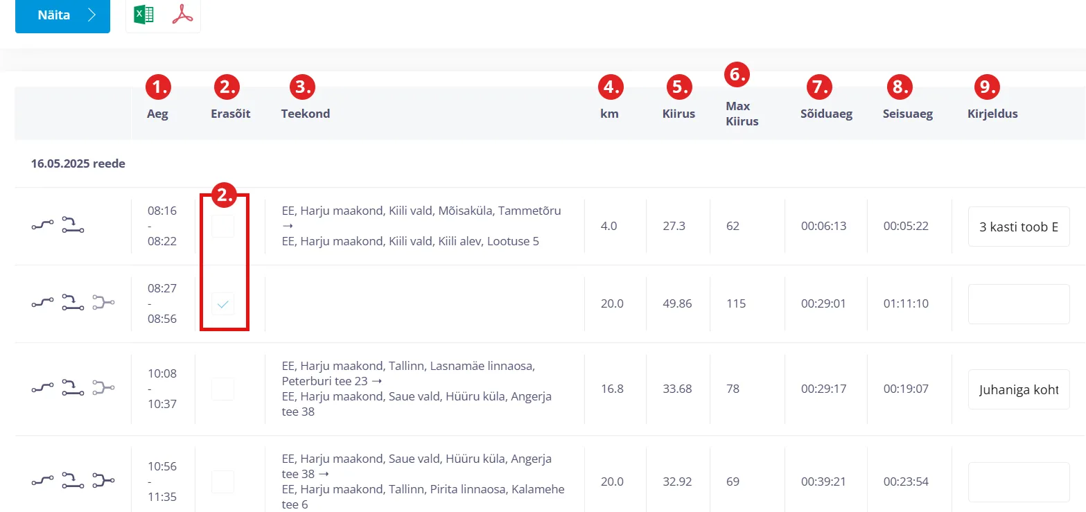The width and height of the screenshot is (1086, 512).
Task: Click the Teekond column header
Action: point(306,114)
